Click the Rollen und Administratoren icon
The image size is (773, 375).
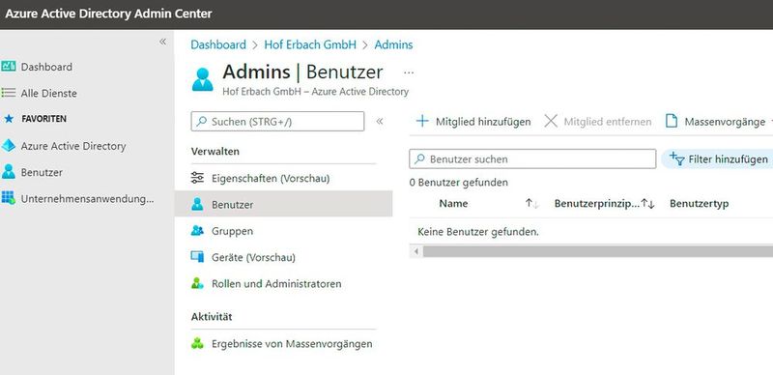coord(197,284)
